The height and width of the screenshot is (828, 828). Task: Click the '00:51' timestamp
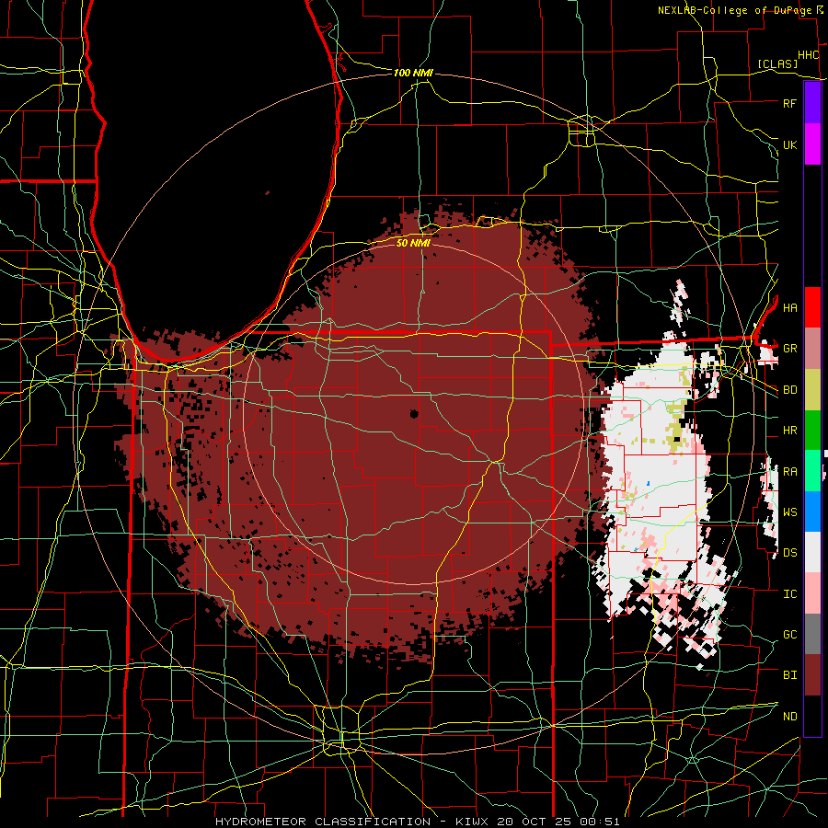click(599, 822)
